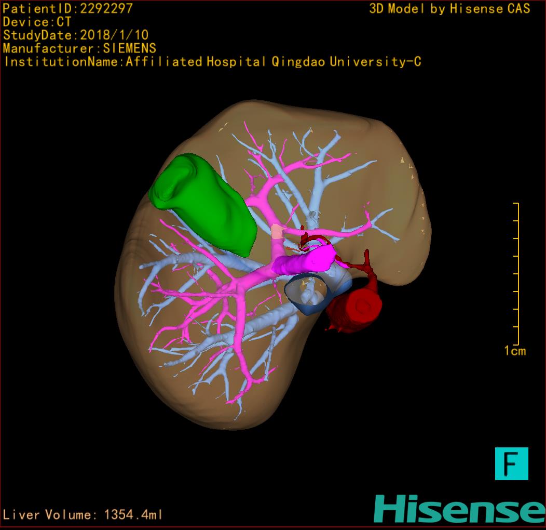Click the small peach-colored structure near the center
Viewport: 546px width, 530px height.
(278, 232)
